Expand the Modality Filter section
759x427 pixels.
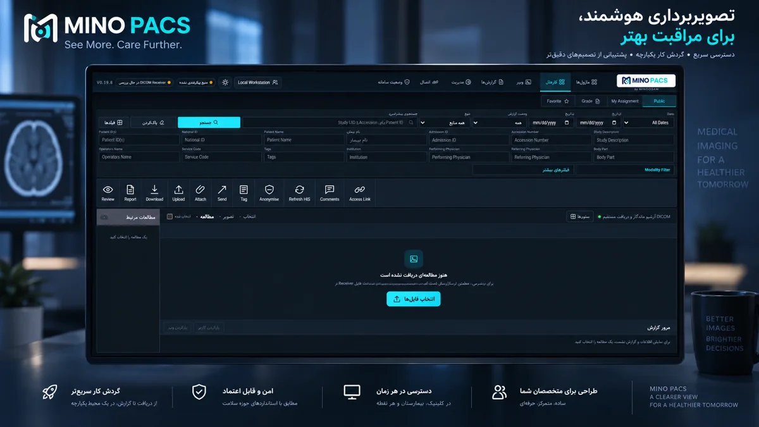(x=625, y=170)
